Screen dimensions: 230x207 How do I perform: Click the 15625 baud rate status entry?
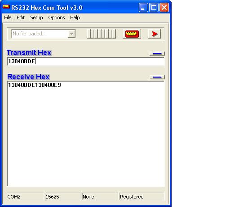(63, 197)
